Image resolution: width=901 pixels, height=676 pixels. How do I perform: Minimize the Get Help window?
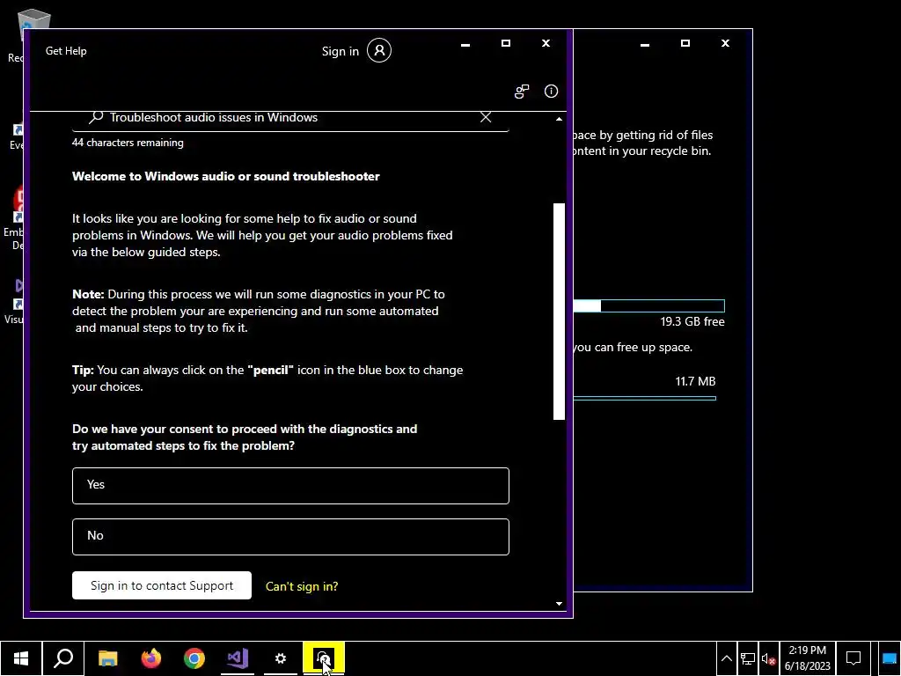[x=465, y=44]
